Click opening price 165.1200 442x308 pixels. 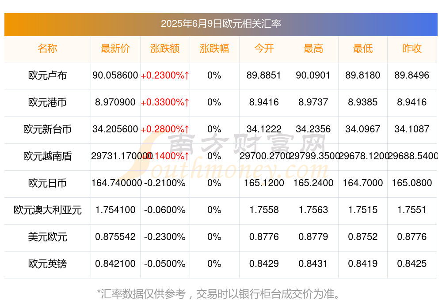pos(264,183)
